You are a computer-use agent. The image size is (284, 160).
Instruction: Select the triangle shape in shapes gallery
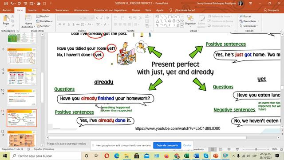point(157,21)
